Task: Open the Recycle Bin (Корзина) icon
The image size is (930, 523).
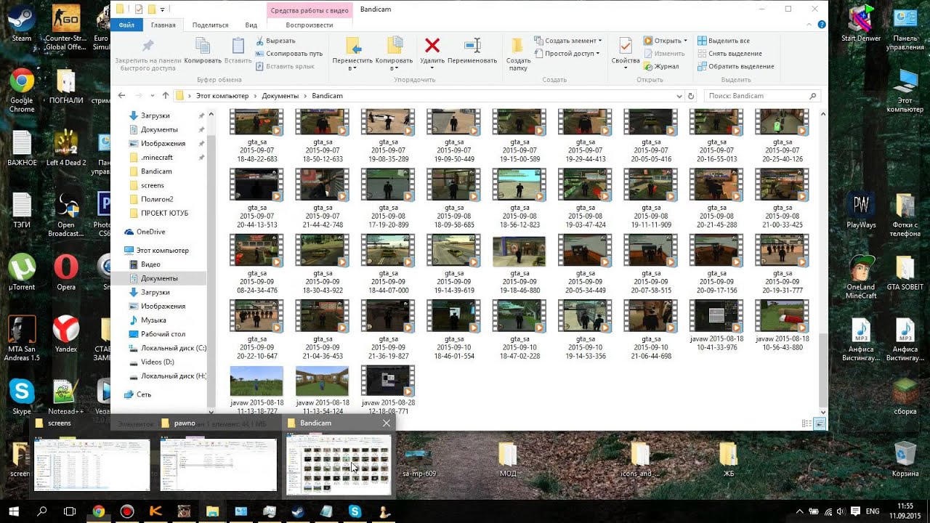Action: point(905,459)
